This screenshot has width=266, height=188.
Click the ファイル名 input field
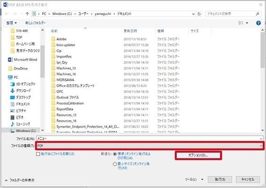click(x=150, y=138)
